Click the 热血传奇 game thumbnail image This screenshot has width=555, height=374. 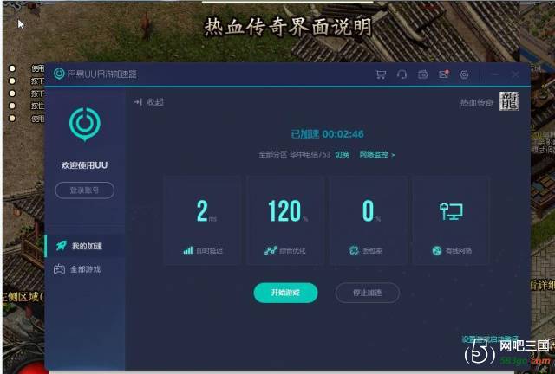(x=509, y=101)
